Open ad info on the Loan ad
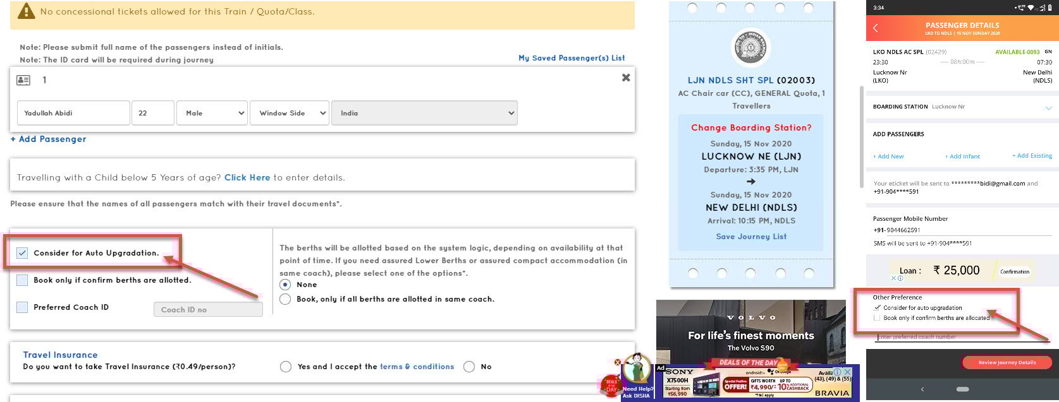The image size is (1059, 402). click(x=900, y=278)
